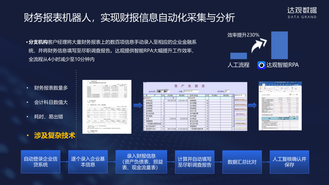Viewport: 329px width, 185px height.
Task: Click the 人工流程 chart label
Action: 239,65
